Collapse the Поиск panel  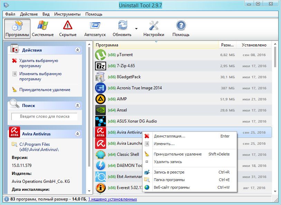(78, 105)
